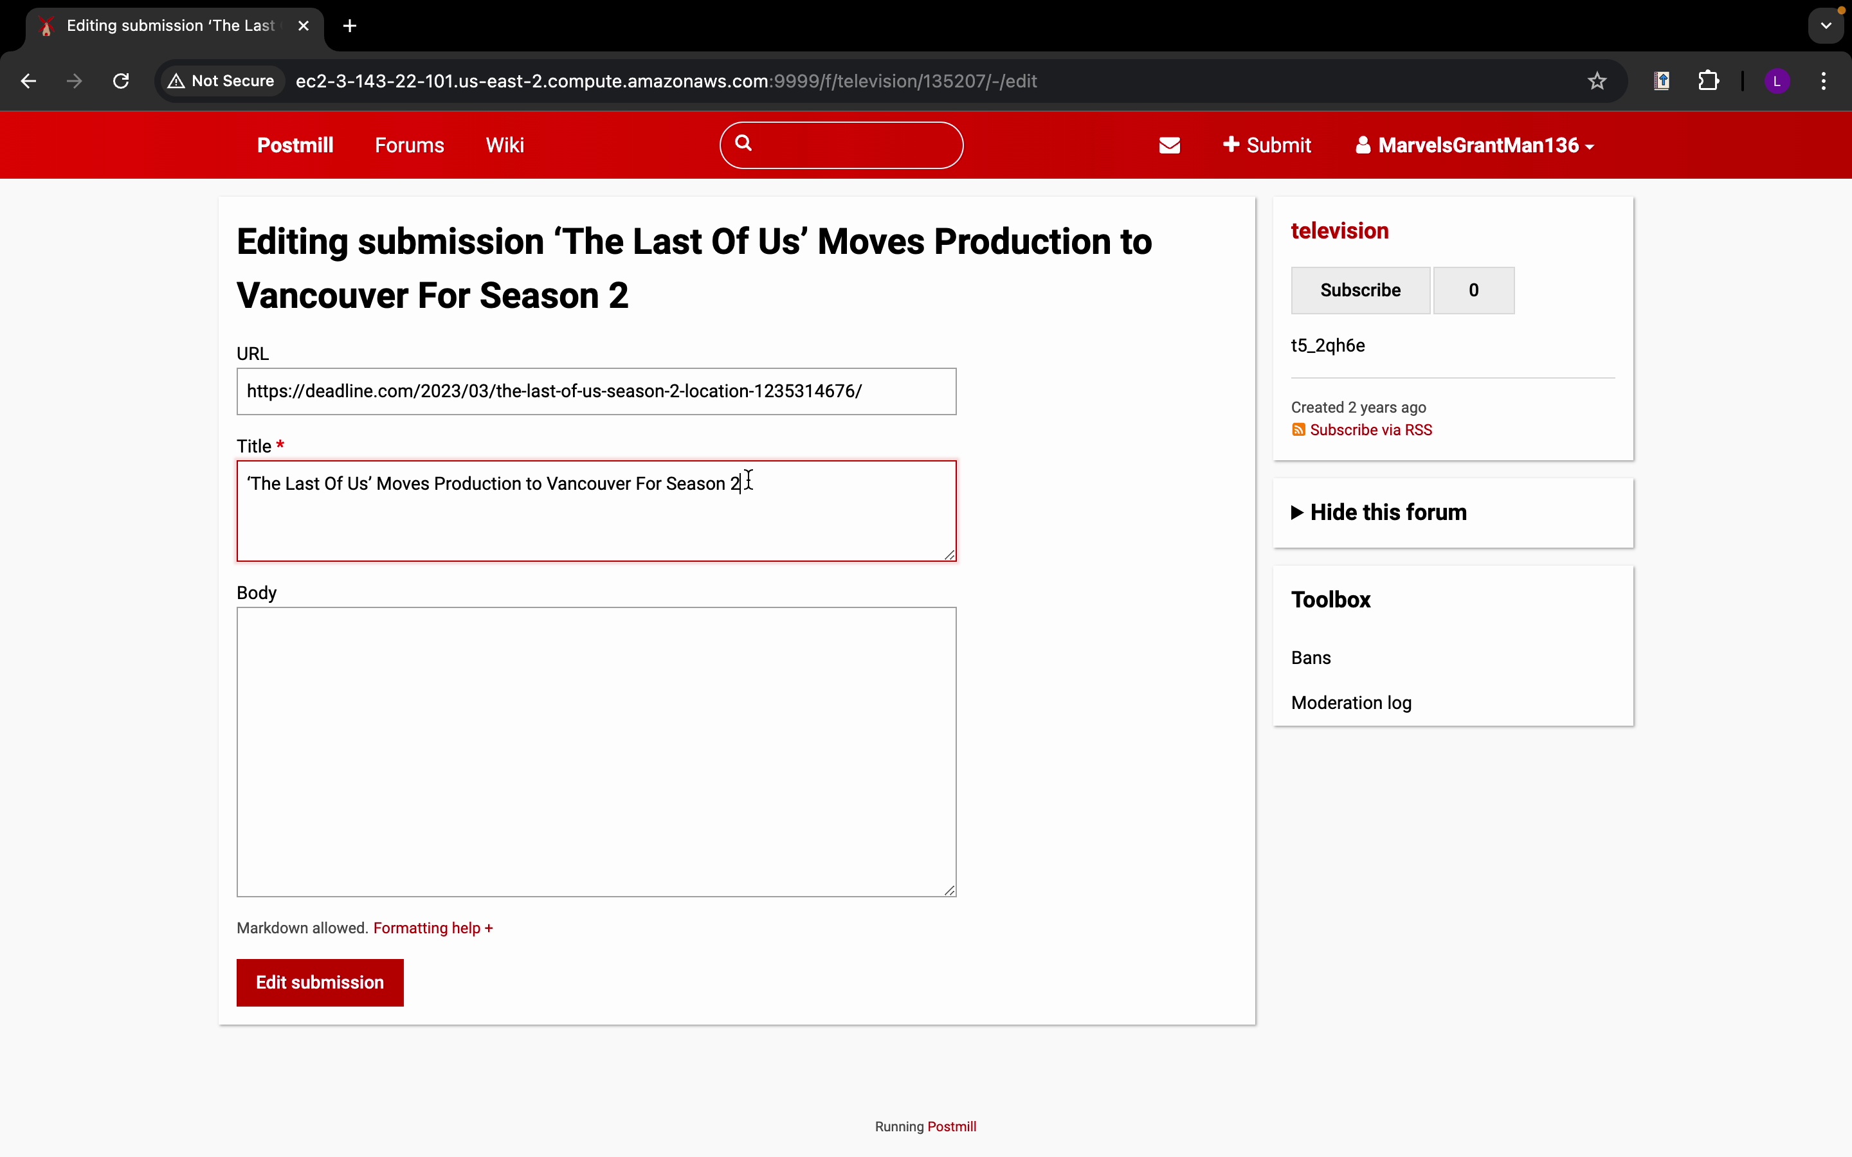
Task: Expand Formatting help section
Action: (432, 928)
